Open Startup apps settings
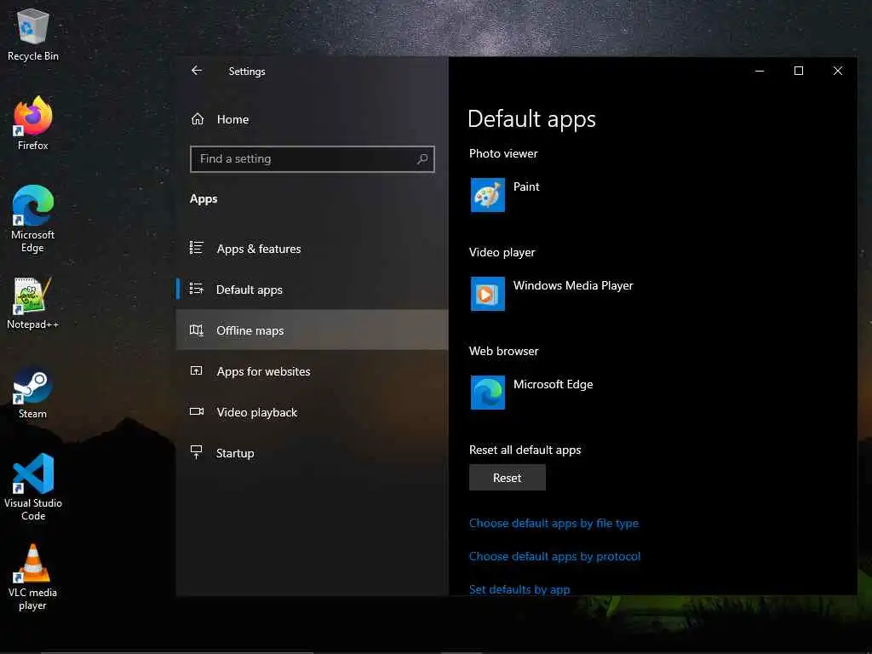 [x=312, y=453]
